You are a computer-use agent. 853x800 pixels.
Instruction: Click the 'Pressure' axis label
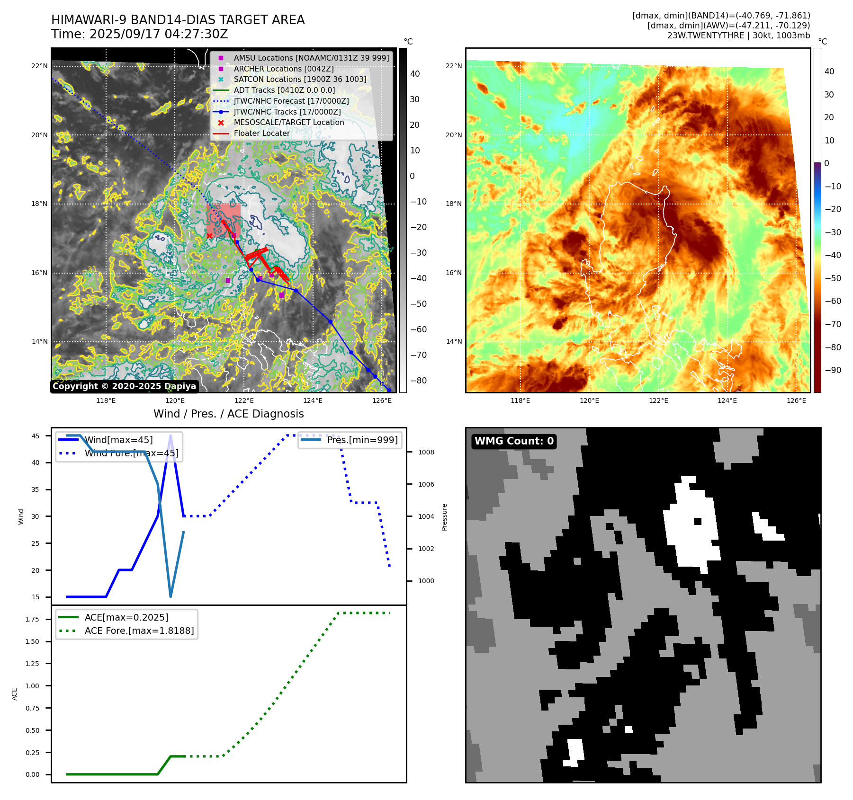(444, 517)
